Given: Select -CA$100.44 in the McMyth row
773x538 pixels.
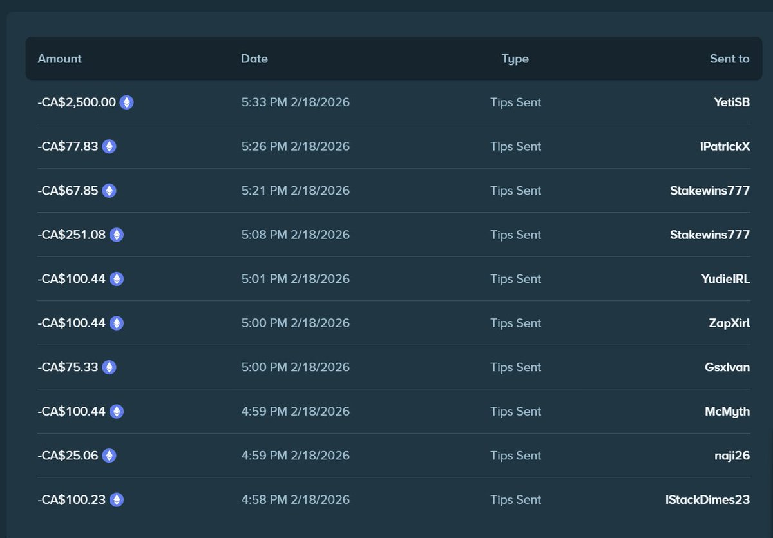Looking at the screenshot, I should click(72, 411).
